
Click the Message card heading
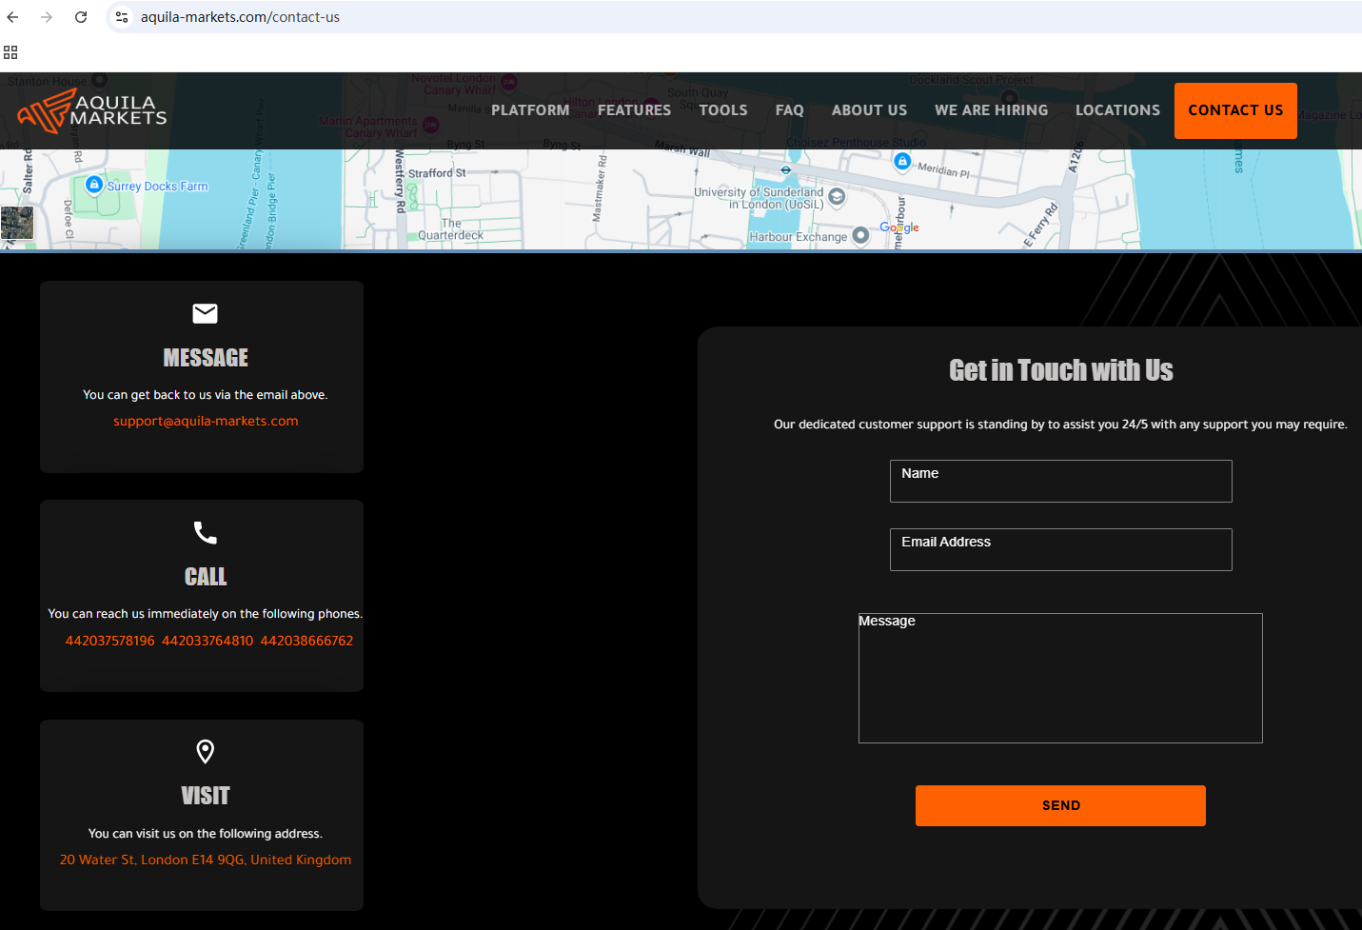pos(206,358)
